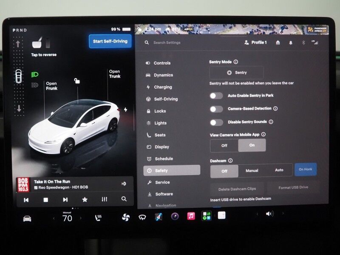Decrease cabin temperature with left chevron
Viewport: 340px width, 255px height.
pyautogui.click(x=54, y=218)
